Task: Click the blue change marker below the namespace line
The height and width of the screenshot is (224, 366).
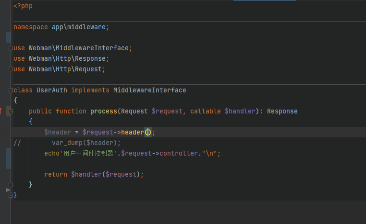Action: point(8,37)
